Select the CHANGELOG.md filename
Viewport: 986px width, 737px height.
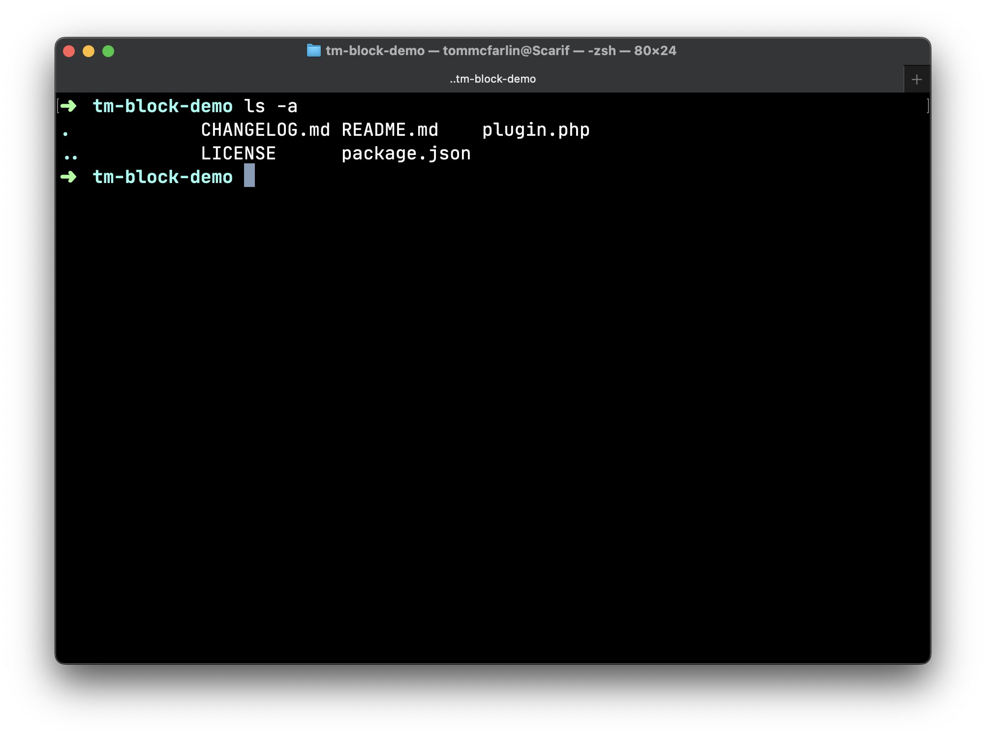coord(265,129)
